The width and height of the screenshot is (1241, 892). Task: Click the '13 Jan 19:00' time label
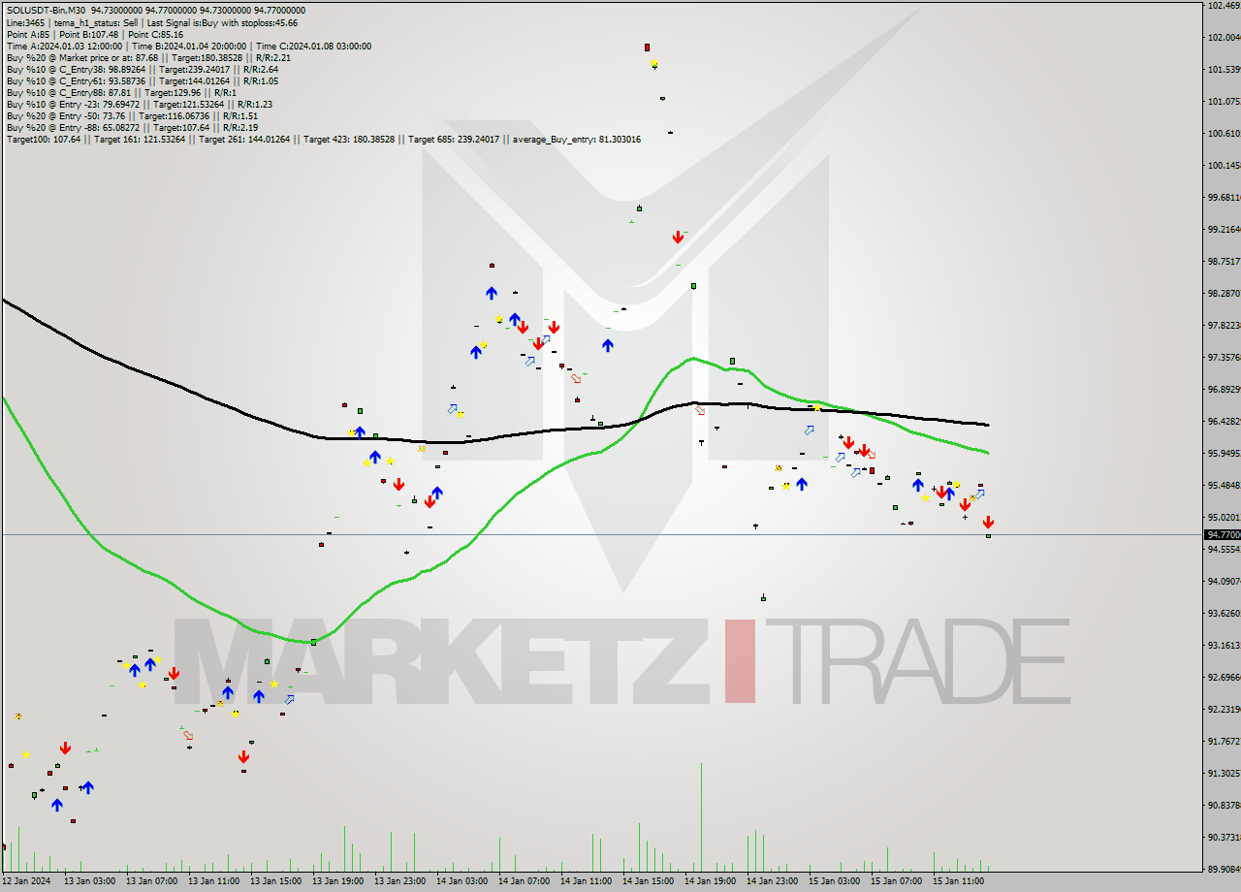click(x=337, y=881)
